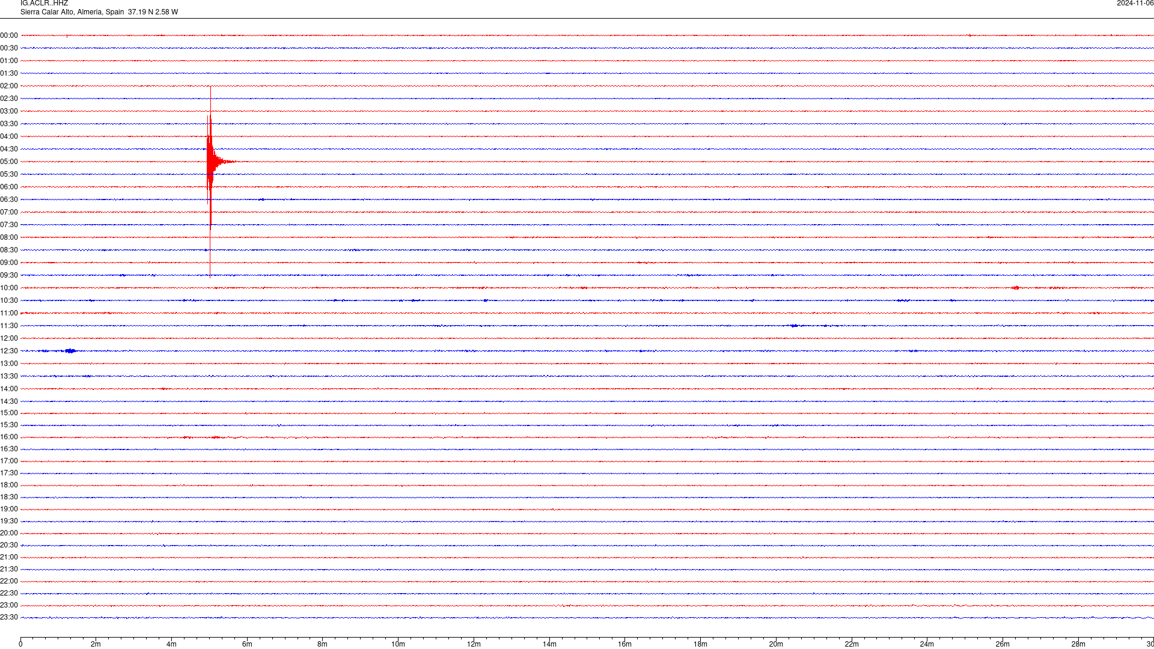Click the 05:00 time row label

coord(9,162)
